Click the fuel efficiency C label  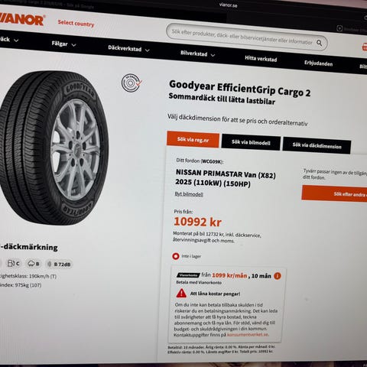14,263
